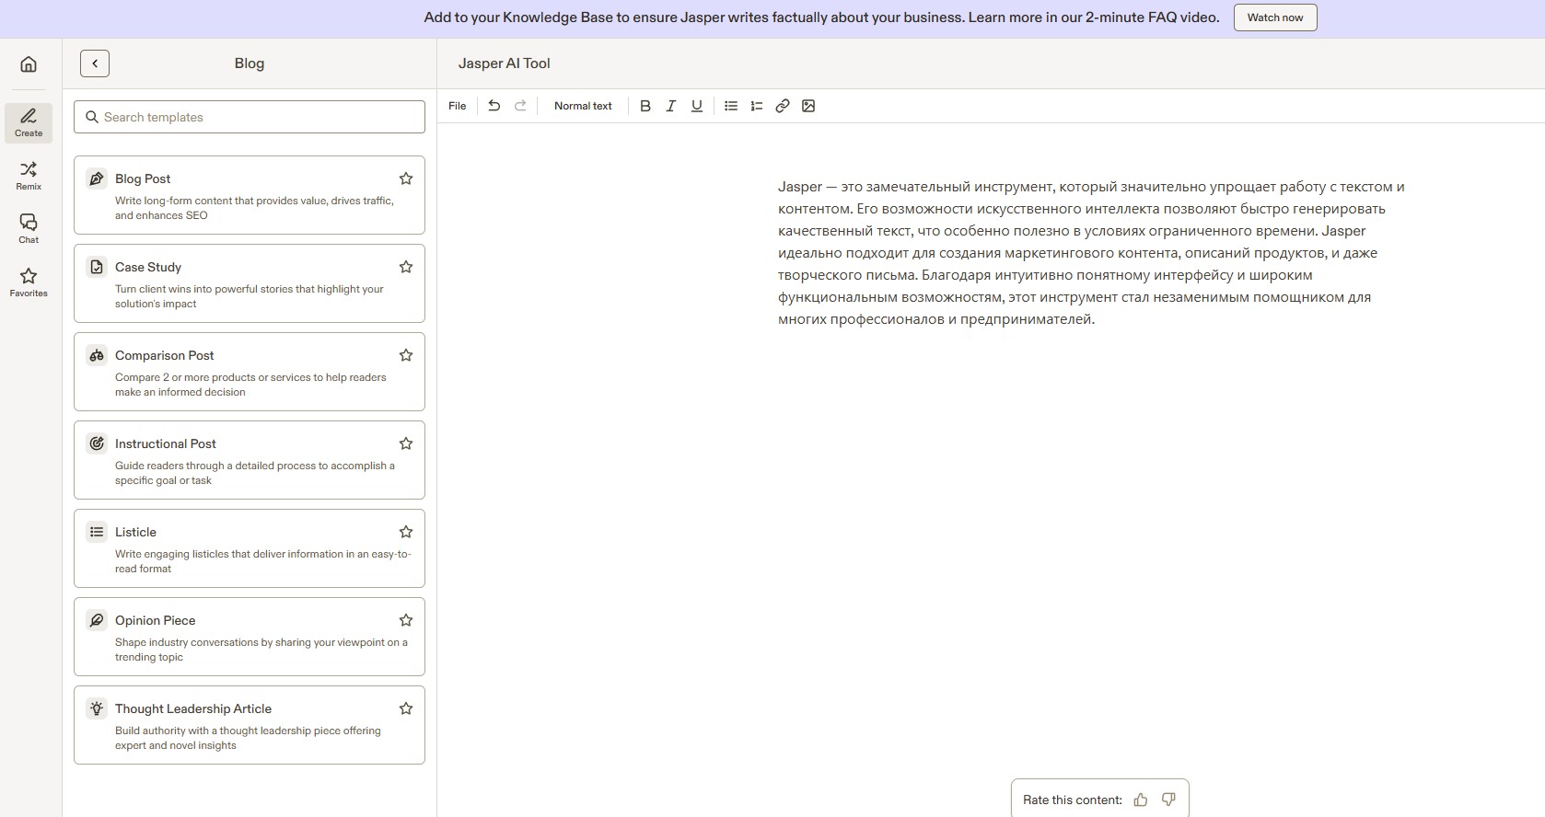Viewport: 1545px width, 817px height.
Task: Click the Comparison Post binoculars icon
Action: point(97,355)
